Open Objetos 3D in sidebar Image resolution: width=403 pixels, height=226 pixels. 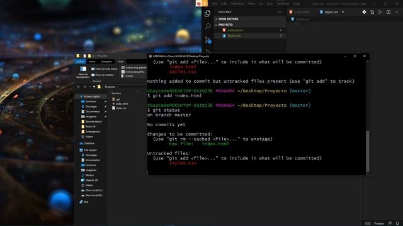click(89, 180)
